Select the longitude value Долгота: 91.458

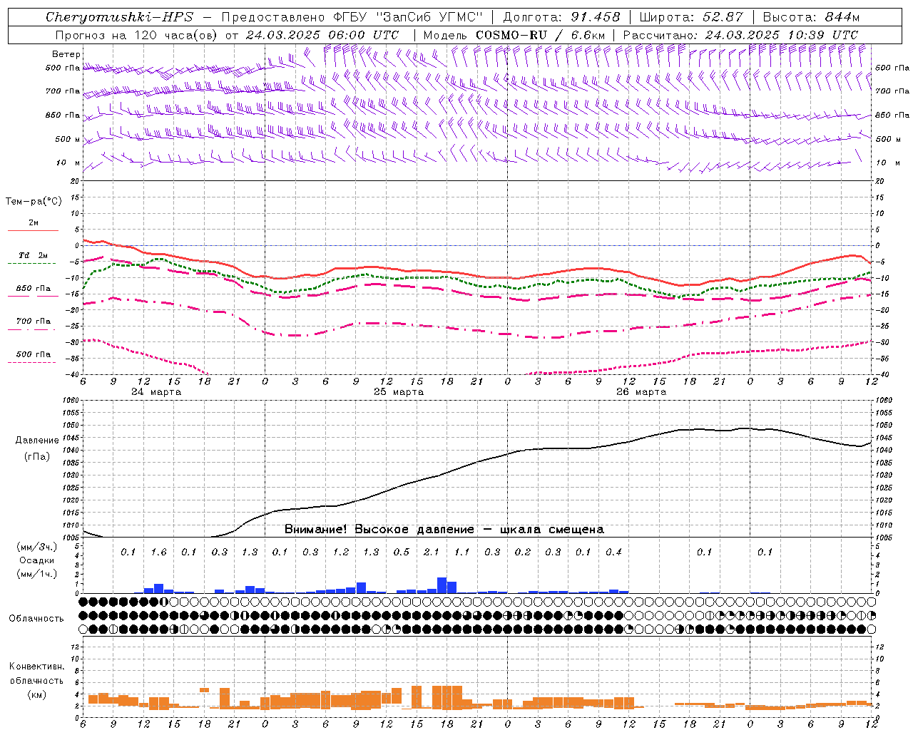pos(562,17)
